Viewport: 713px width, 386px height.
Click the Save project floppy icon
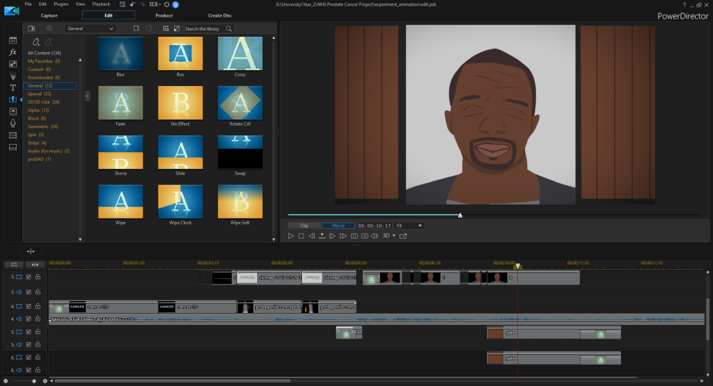pyautogui.click(x=123, y=4)
